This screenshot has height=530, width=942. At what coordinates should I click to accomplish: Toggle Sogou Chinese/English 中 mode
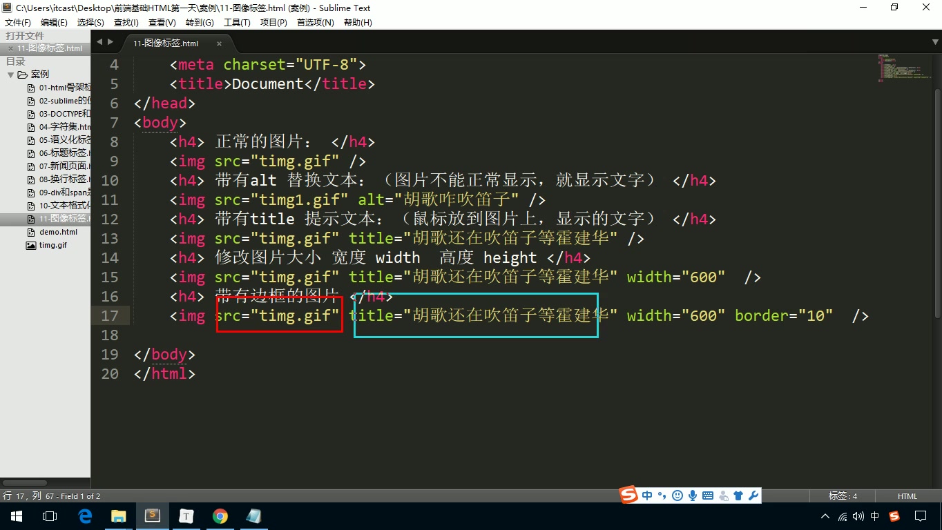[647, 495]
